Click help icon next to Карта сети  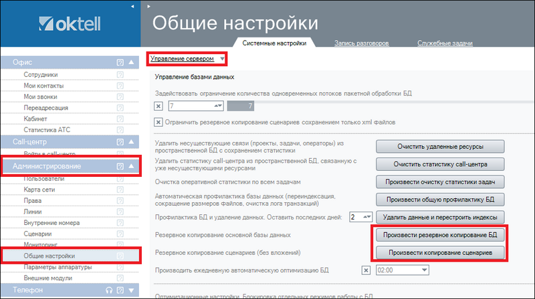click(120, 190)
